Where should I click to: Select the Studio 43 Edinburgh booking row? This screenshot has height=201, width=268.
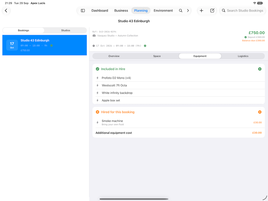coord(44,45)
